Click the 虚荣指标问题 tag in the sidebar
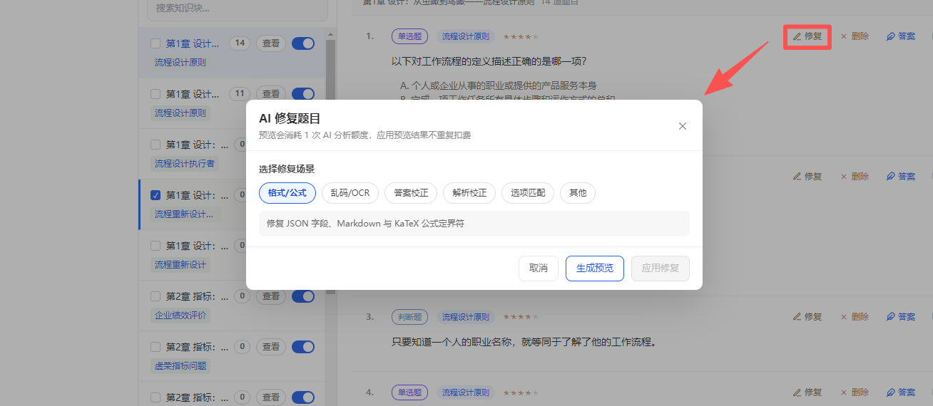 coord(180,365)
